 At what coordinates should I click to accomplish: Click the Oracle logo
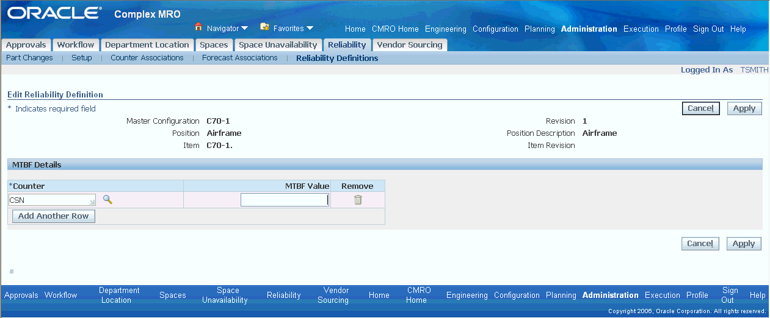click(x=55, y=13)
